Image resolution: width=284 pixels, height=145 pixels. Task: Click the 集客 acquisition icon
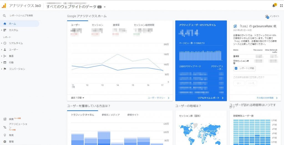pos(5,56)
